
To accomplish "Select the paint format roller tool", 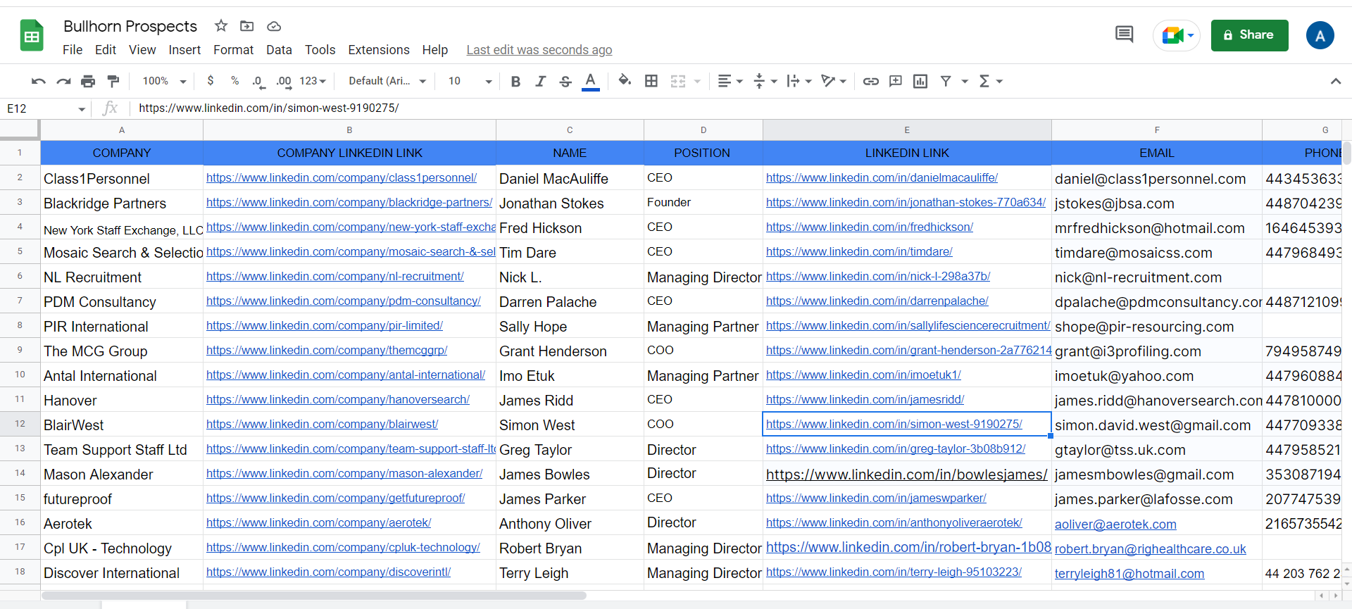I will tap(113, 82).
